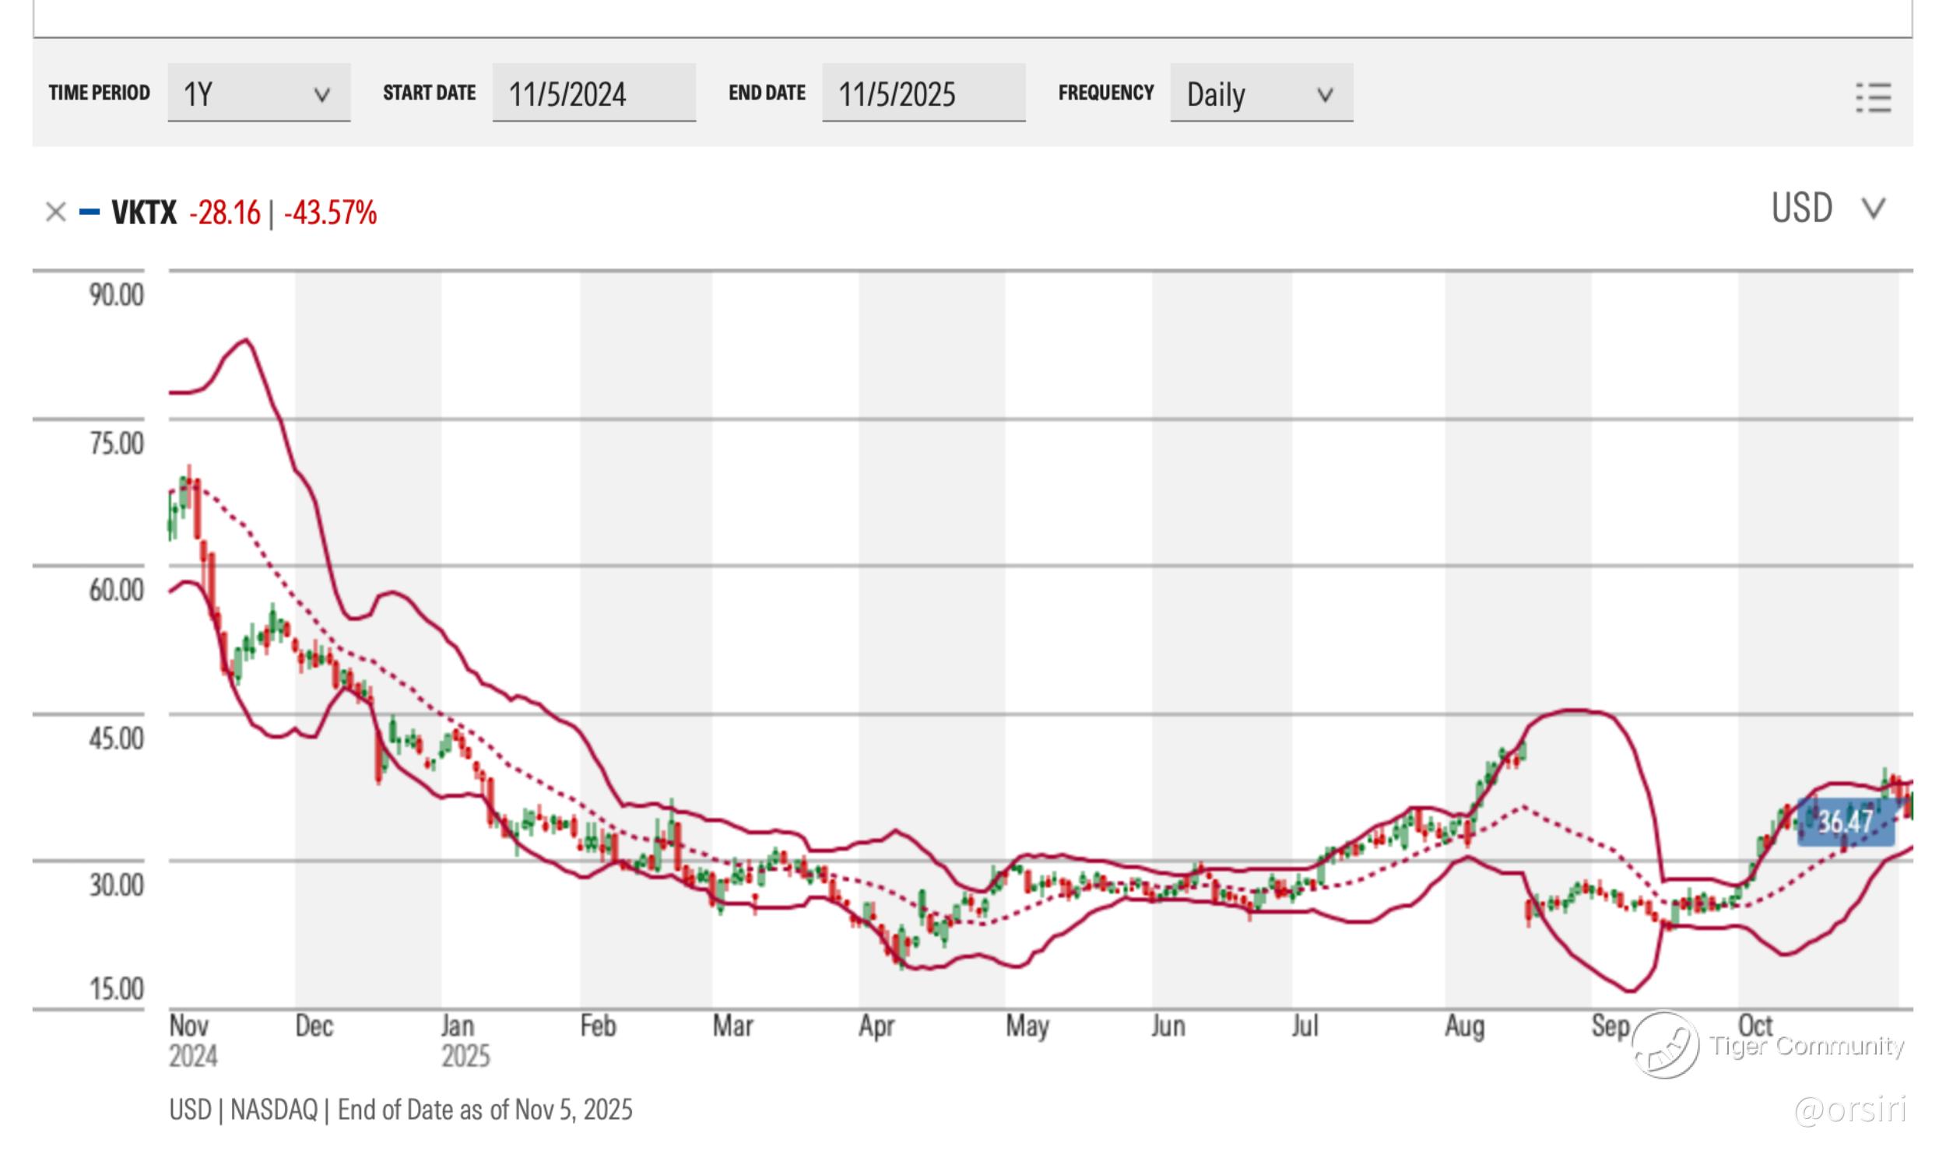Select the VKTX ticker label
The image size is (1946, 1154).
144,212
